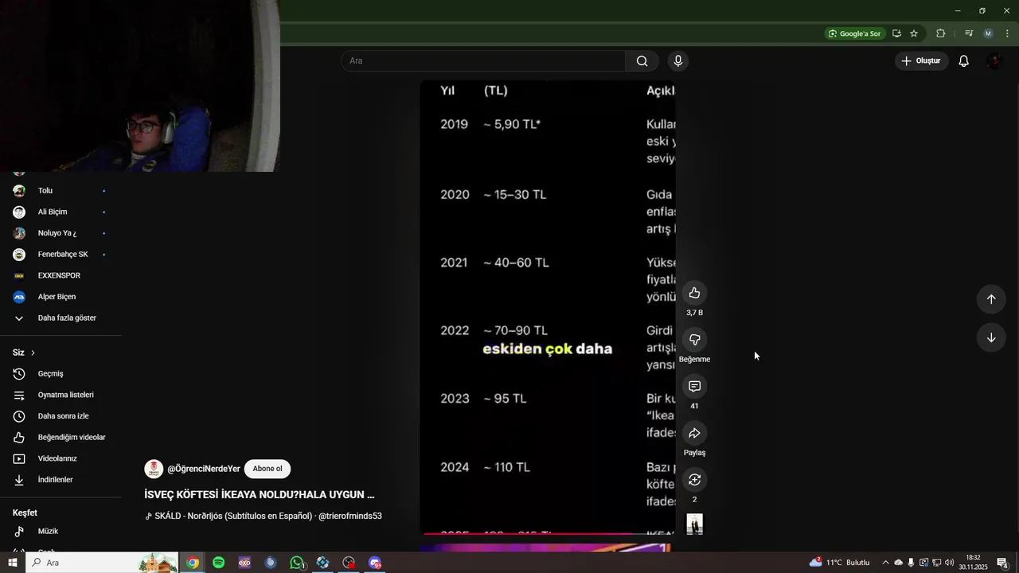Open the taskbar volume control
The image size is (1019, 573).
tap(949, 563)
